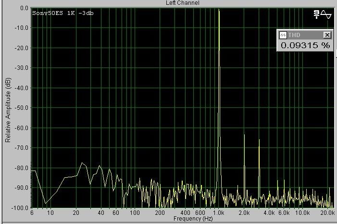Click the THD panel title text
The width and height of the screenshot is (337, 224).
(294, 35)
